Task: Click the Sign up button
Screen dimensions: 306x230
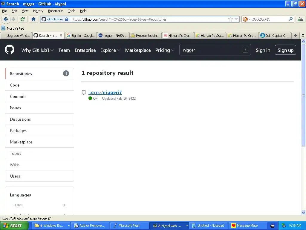Action: 285,50
